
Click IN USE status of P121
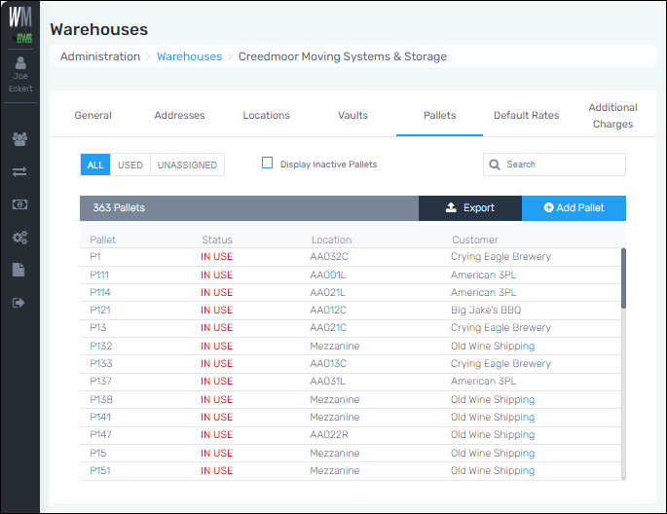[216, 310]
